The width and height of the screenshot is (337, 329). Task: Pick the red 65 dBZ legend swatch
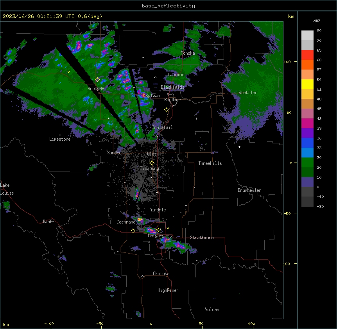[x=307, y=55]
